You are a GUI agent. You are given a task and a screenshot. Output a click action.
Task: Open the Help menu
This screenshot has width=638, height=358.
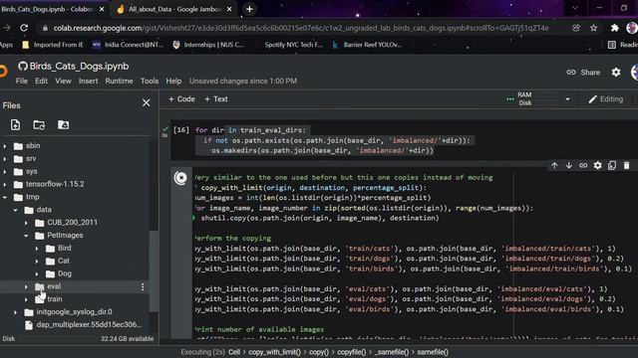[x=173, y=82]
